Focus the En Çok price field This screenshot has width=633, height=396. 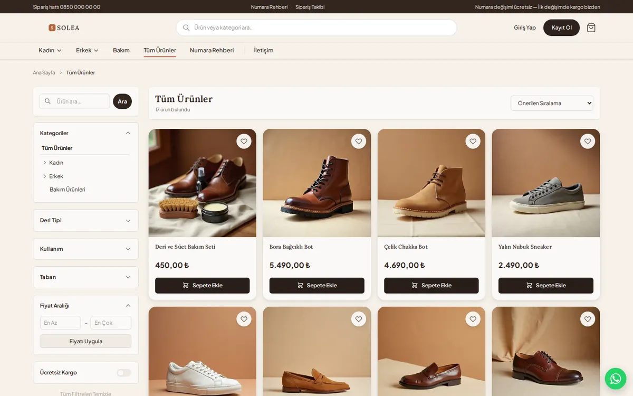click(111, 323)
